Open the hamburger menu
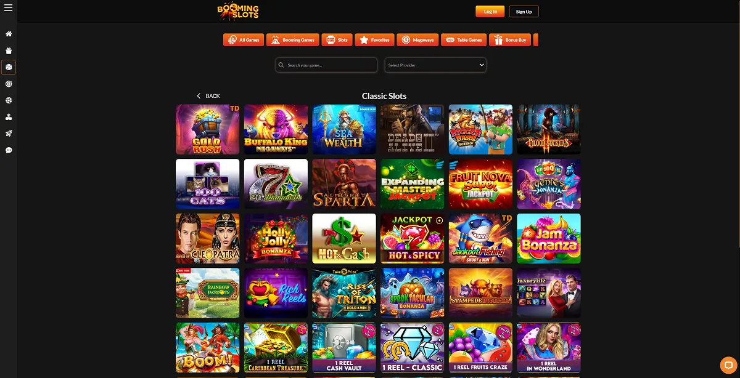 coord(9,8)
